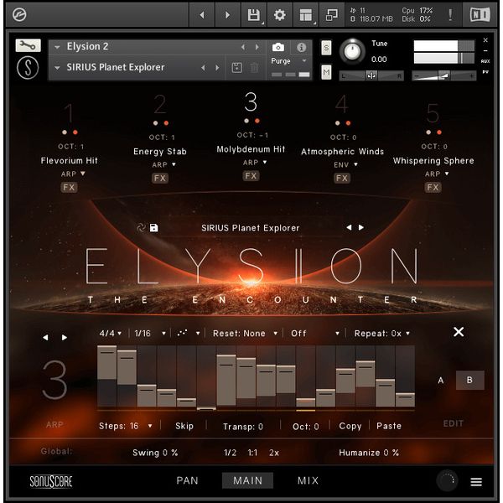Toggle FX for Energy Stab

point(160,178)
